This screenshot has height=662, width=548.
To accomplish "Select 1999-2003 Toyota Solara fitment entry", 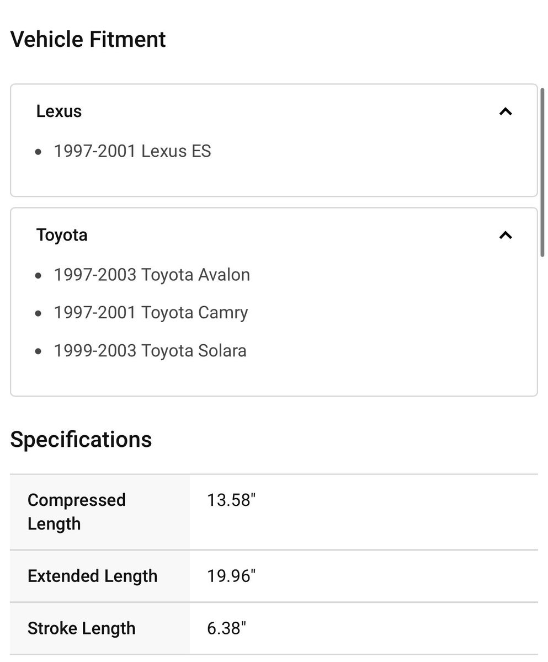I will click(150, 351).
